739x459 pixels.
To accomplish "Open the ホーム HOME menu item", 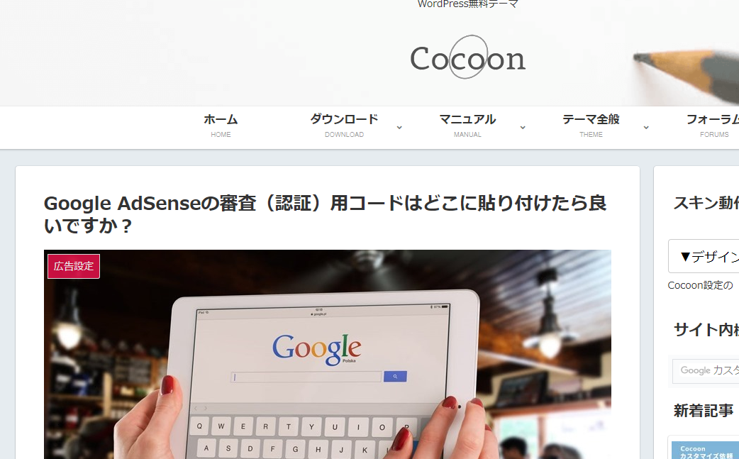I will click(221, 126).
